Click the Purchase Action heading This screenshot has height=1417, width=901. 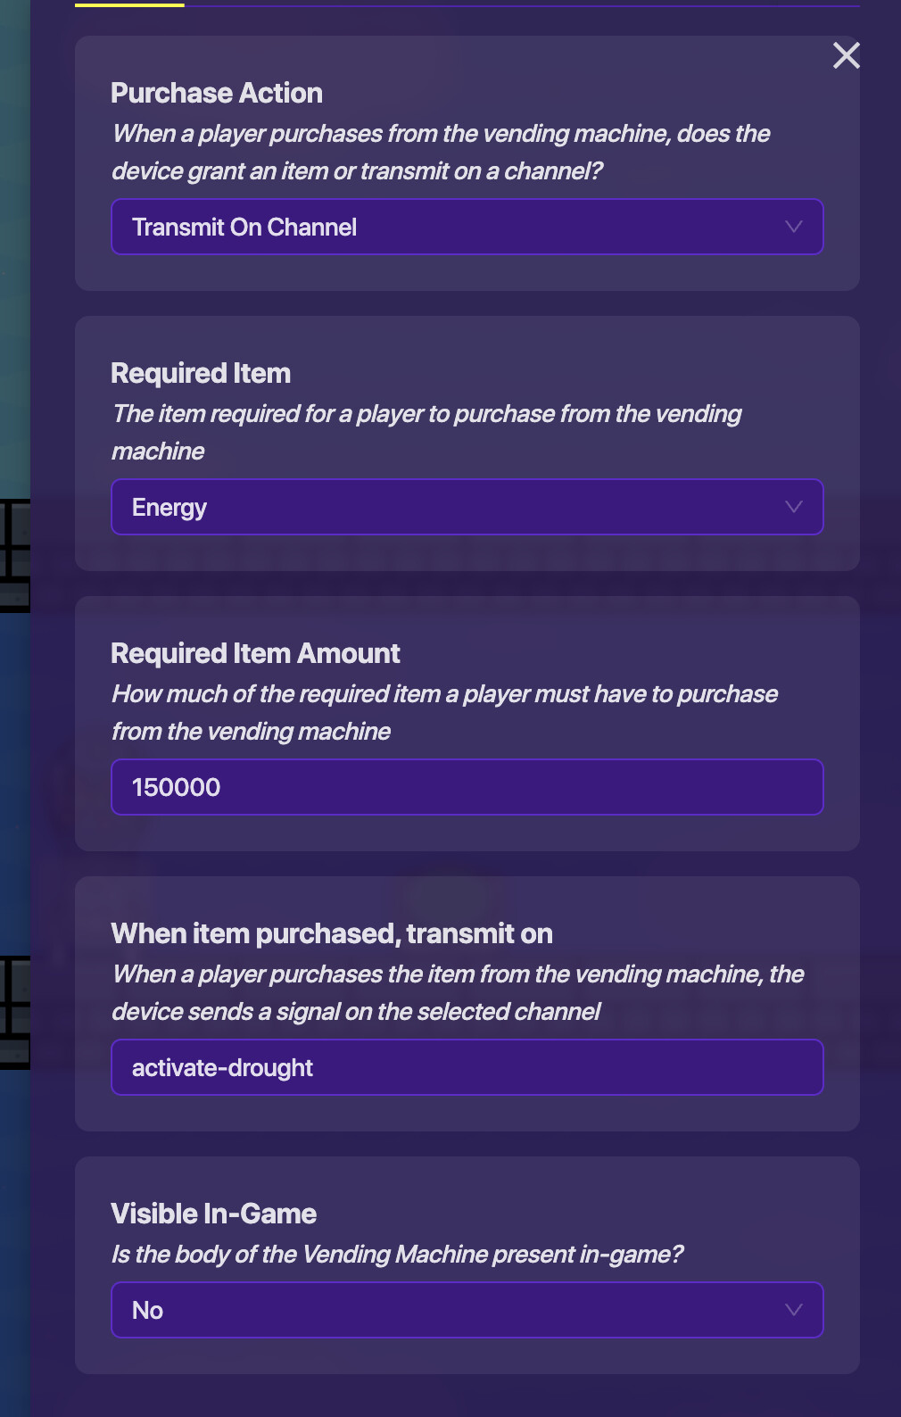click(217, 93)
